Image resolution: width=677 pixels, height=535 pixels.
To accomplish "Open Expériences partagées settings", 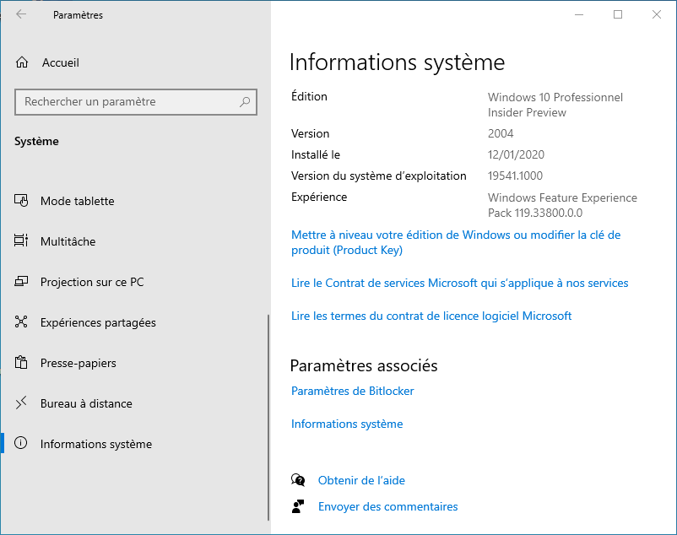I will [98, 322].
